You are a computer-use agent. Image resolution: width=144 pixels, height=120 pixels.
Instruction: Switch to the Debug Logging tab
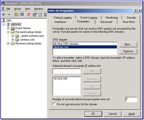(x=62, y=18)
